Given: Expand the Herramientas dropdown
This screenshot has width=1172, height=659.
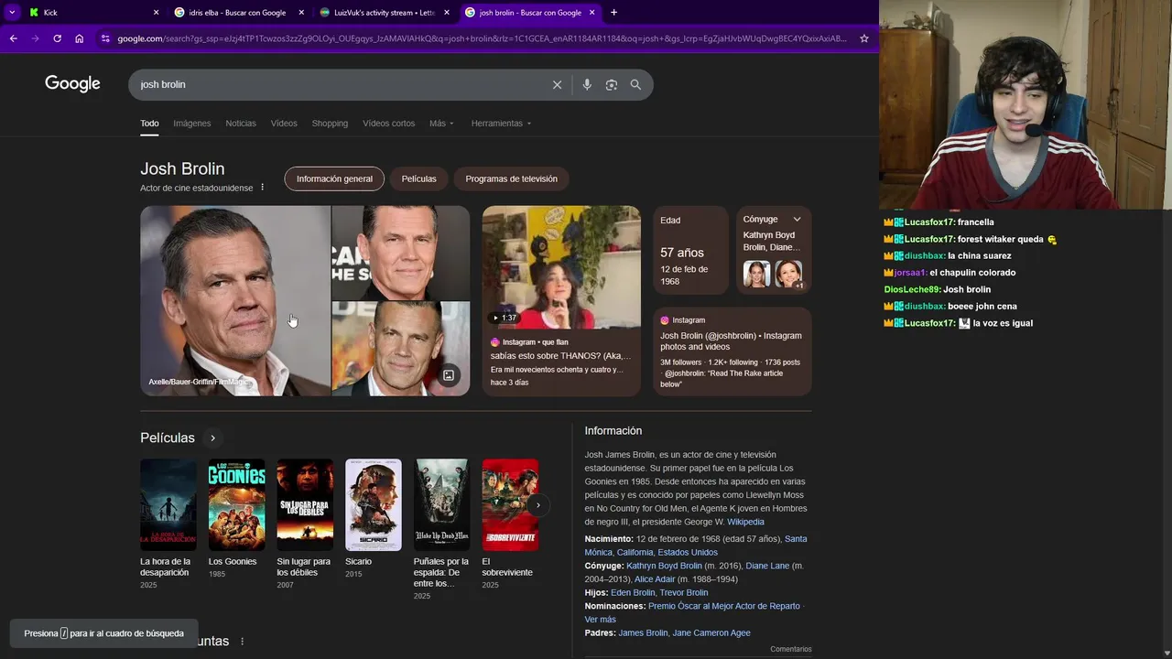Looking at the screenshot, I should [501, 124].
